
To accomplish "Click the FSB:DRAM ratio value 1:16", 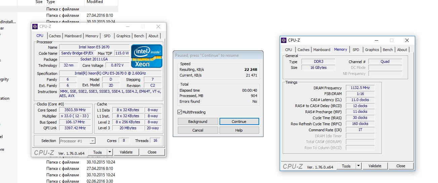I will coord(360,94).
